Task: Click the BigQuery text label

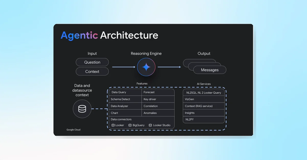Action: click(x=138, y=125)
